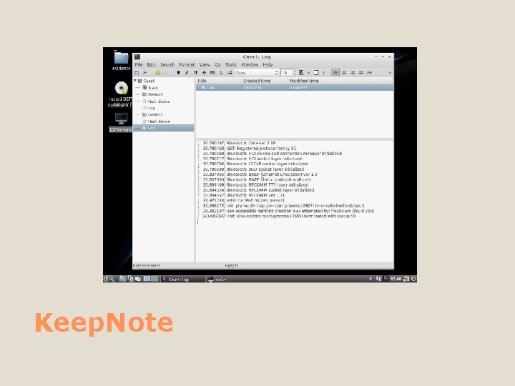Justify the text alignment
The image size is (515, 386).
point(361,72)
